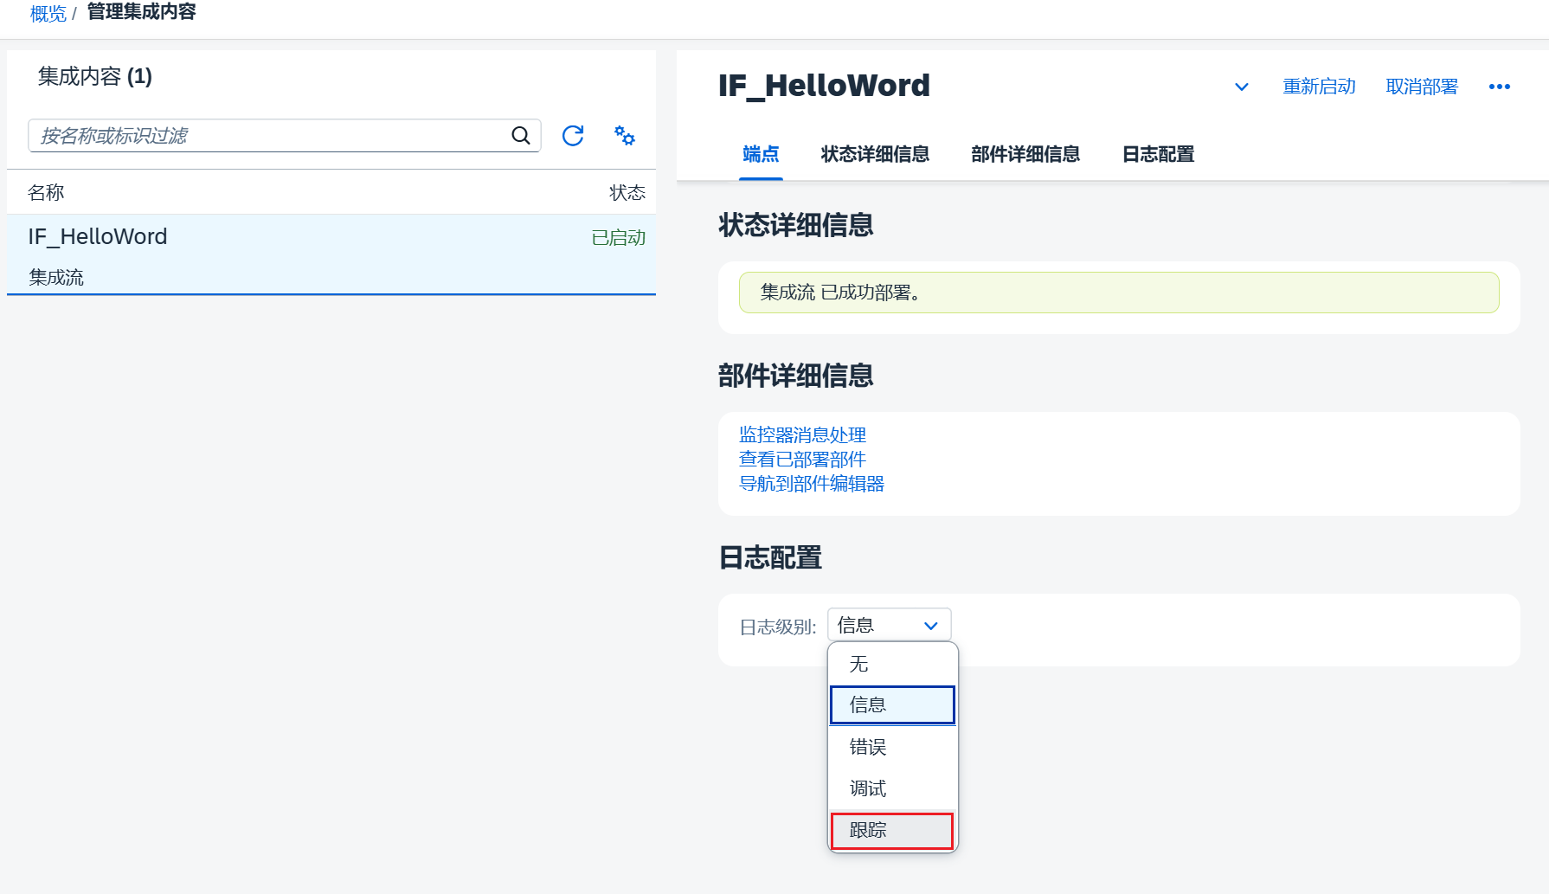
Task: Open the 日志级别 dropdown arrow
Action: 931,625
